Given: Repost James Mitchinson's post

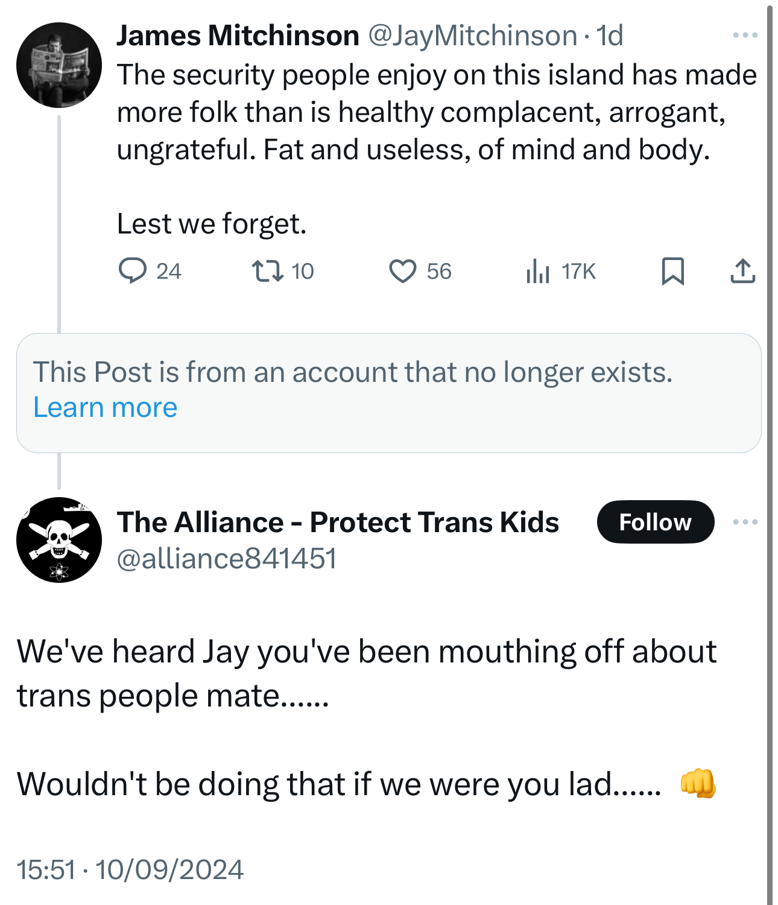Looking at the screenshot, I should [267, 271].
